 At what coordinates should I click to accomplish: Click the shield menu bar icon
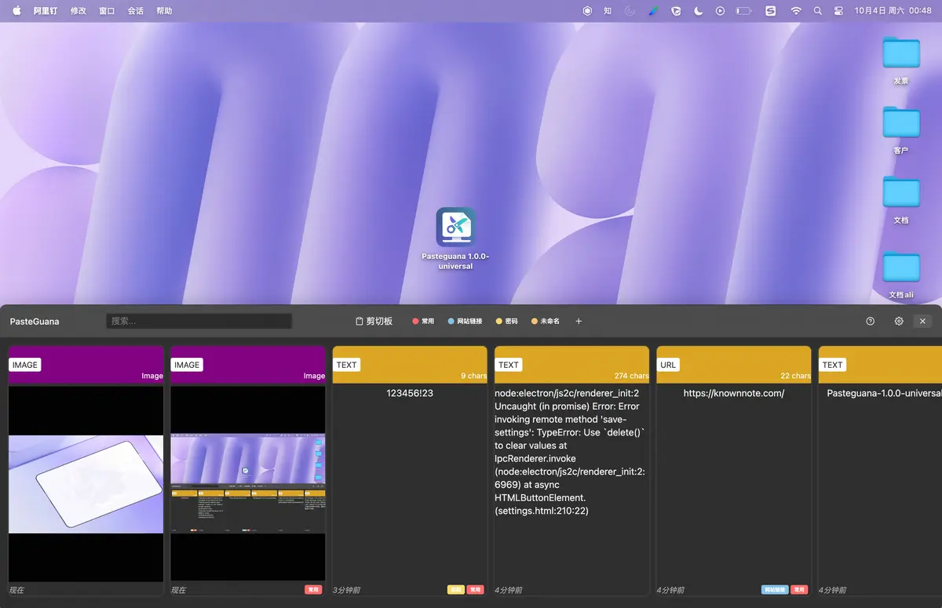tap(676, 11)
